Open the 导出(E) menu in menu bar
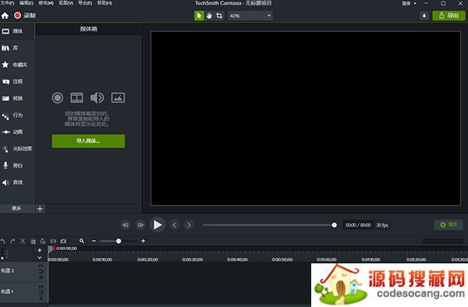This screenshot has width=468, height=307. point(85,3)
